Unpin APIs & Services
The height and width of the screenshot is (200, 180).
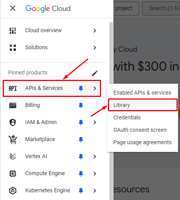coord(81,89)
